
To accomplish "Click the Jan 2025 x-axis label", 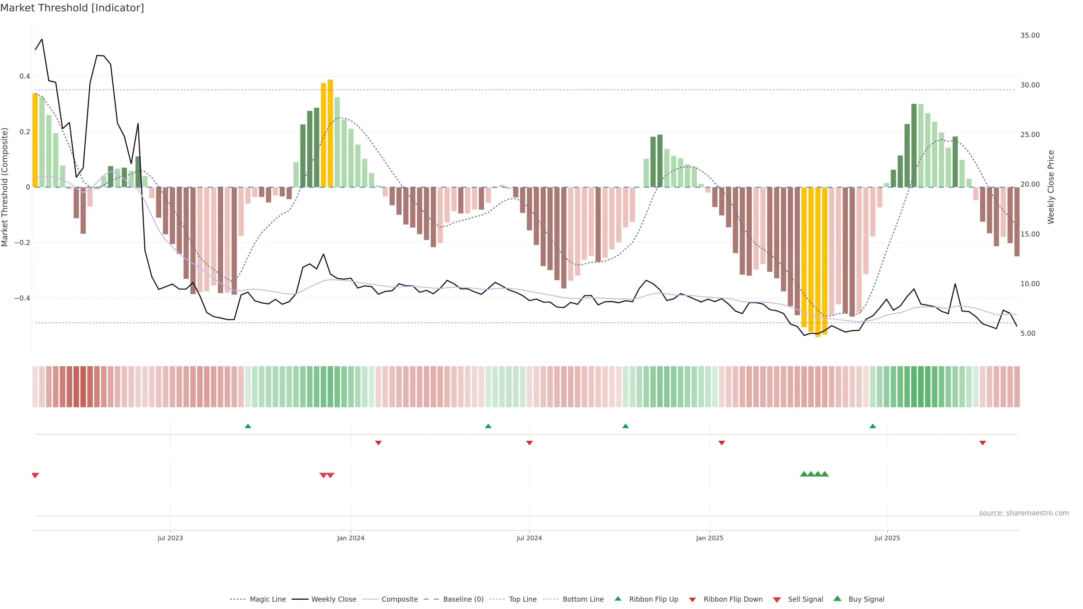I will point(710,538).
